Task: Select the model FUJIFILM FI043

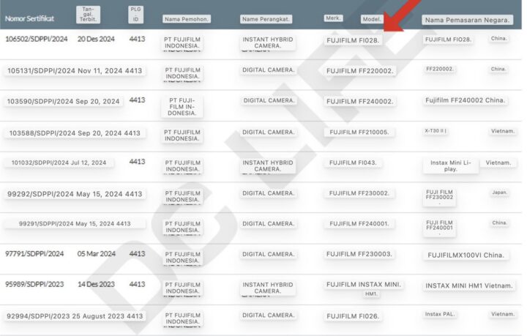Action: tap(353, 163)
